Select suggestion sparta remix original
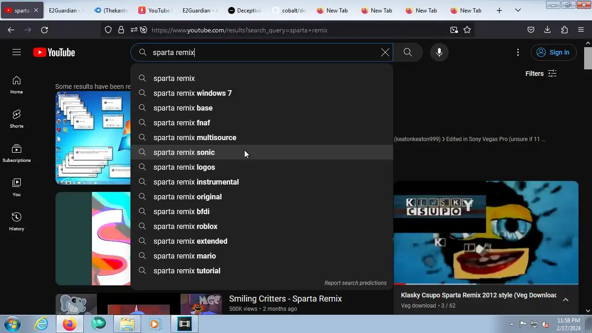 pyautogui.click(x=262, y=197)
